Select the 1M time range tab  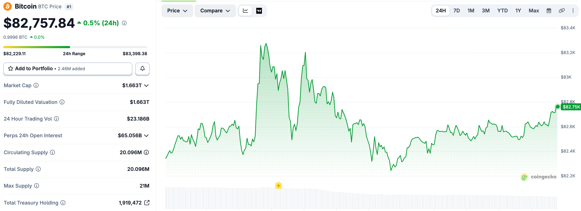471,11
